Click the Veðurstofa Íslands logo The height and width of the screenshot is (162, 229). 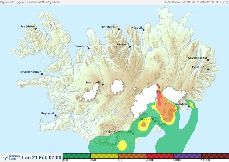pyautogui.click(x=11, y=157)
